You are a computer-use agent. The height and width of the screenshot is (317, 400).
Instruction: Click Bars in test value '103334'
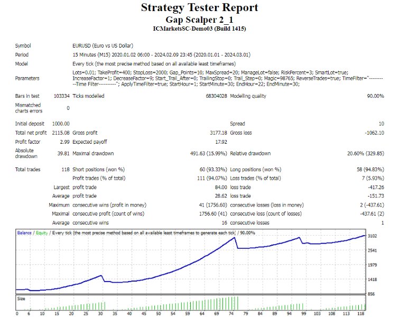coord(61,96)
